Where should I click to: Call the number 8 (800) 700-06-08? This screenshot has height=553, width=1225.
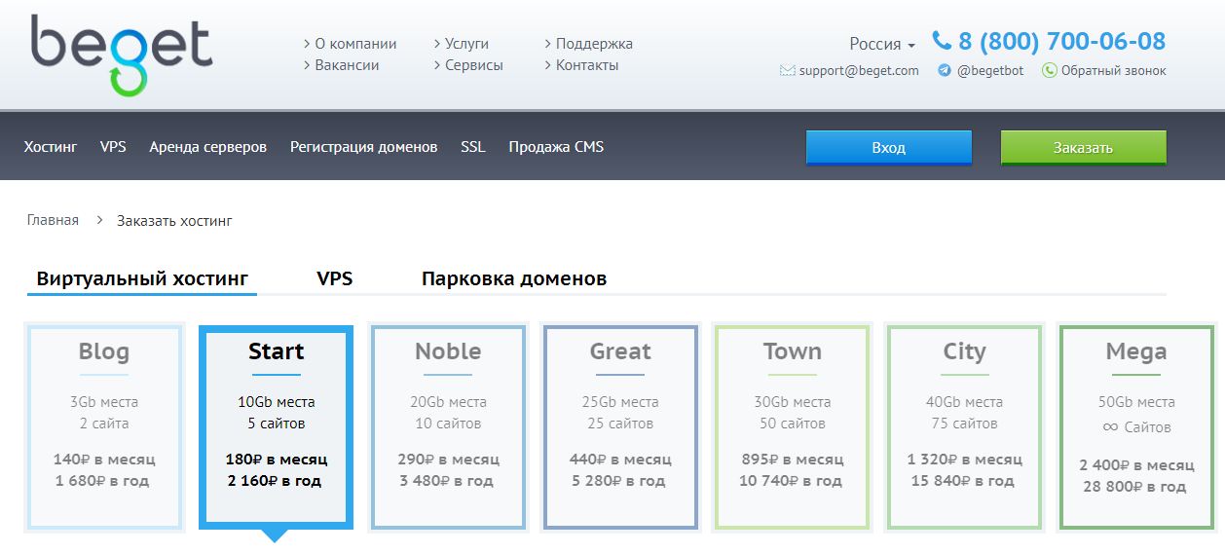(x=1061, y=41)
